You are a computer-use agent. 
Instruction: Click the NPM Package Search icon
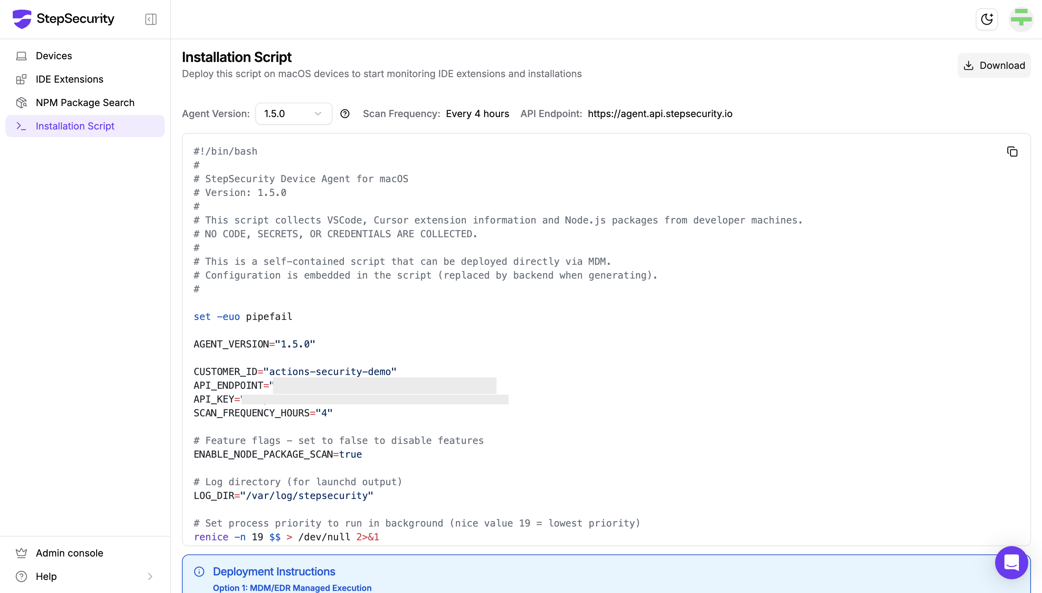21,103
